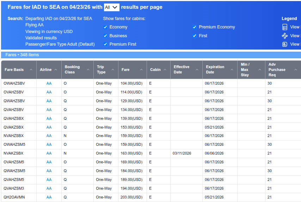Disable the Premium First cabin checkbox
The image size is (301, 202).
click(x=105, y=44)
